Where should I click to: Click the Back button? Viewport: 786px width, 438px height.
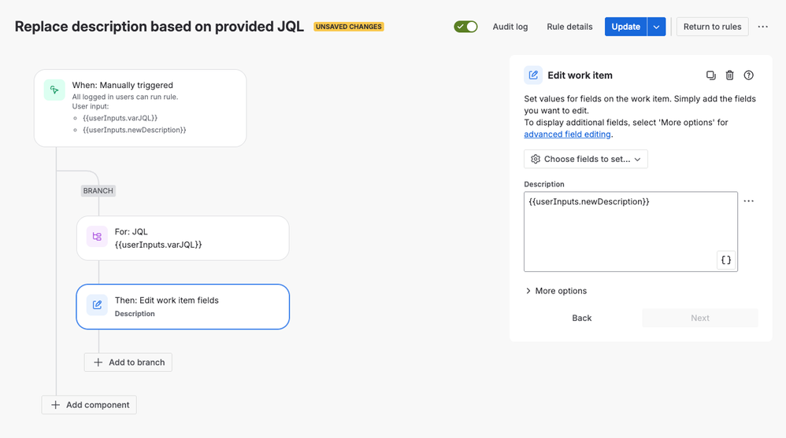pos(581,318)
